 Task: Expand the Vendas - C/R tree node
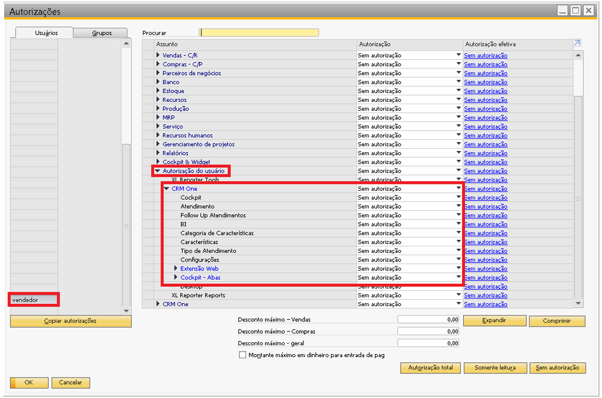click(158, 55)
